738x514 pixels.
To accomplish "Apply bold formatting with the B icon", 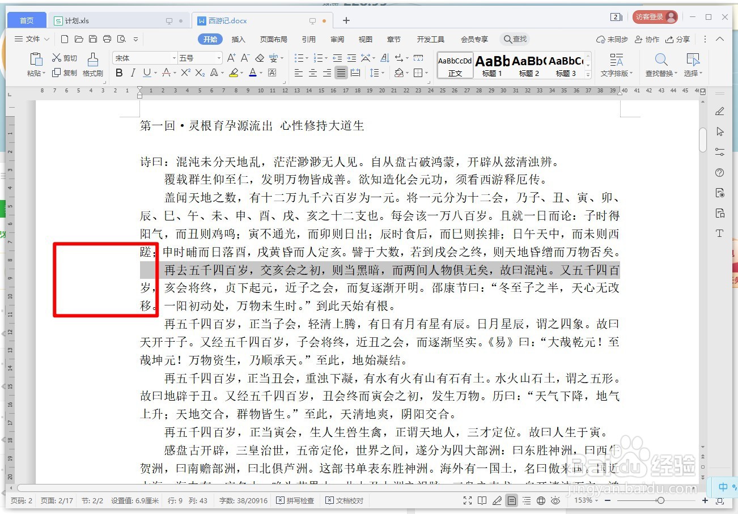I will 119,73.
